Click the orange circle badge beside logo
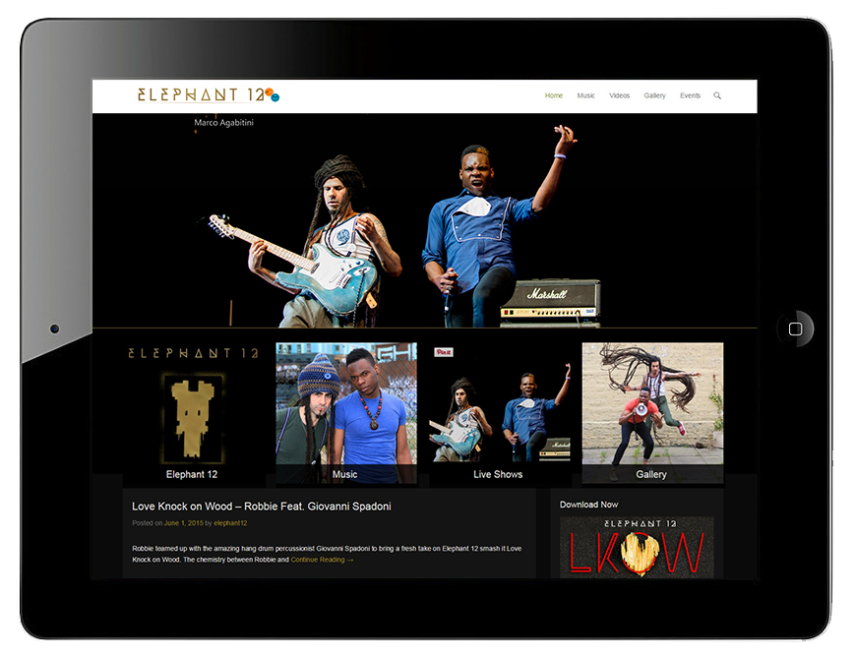Image resolution: width=855 pixels, height=659 pixels. (268, 92)
